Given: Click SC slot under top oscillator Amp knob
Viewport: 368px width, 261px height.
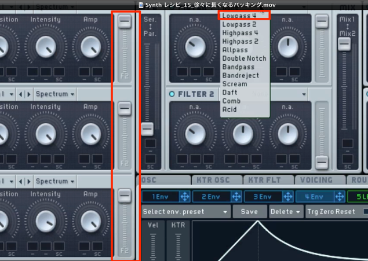Looking at the screenshot, I should click(97, 72).
